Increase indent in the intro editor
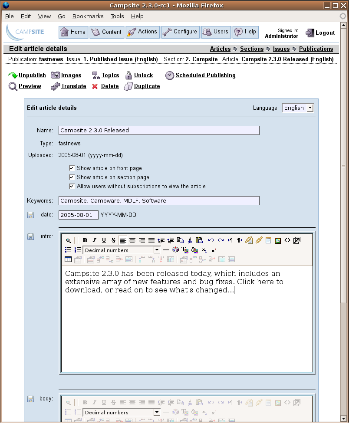The width and height of the screenshot is (349, 423). coord(171,240)
